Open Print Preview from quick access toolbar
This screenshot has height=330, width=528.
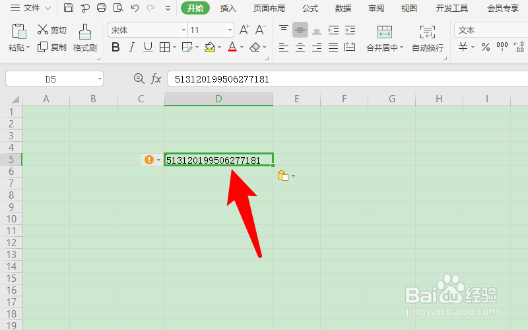click(x=118, y=7)
